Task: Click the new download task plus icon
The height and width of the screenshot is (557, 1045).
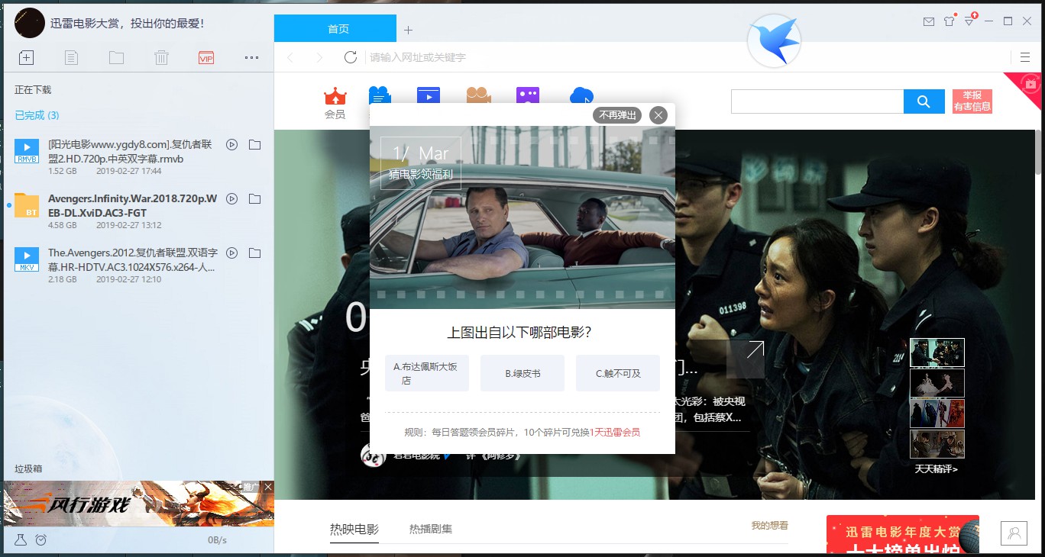Action: pyautogui.click(x=26, y=57)
